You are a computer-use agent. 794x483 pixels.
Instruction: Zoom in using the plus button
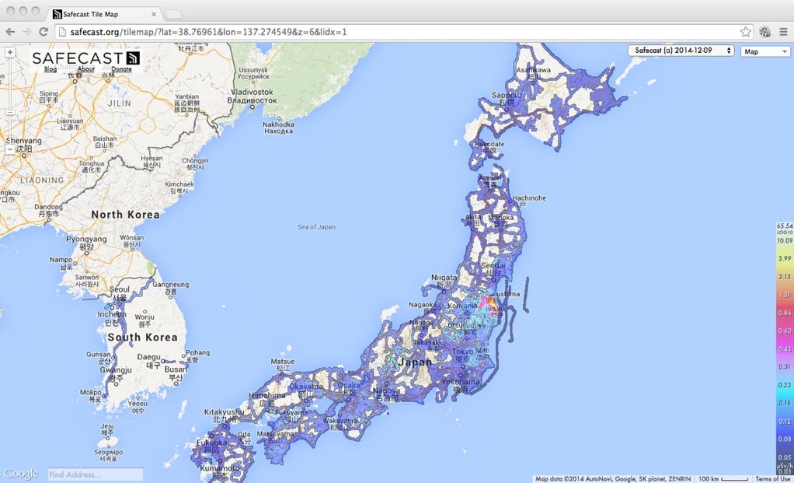coord(9,53)
